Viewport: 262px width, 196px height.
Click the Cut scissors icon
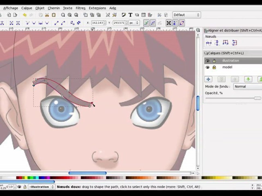click(x=47, y=15)
